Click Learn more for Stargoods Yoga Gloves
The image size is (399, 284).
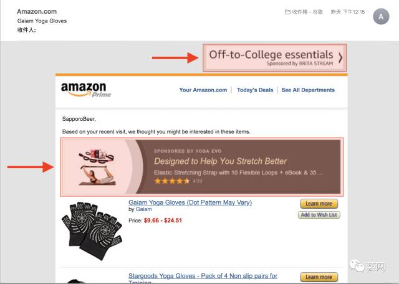tap(319, 277)
